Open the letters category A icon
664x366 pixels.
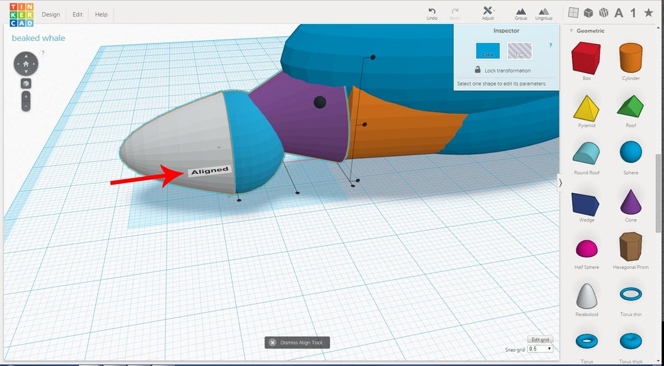click(x=619, y=13)
